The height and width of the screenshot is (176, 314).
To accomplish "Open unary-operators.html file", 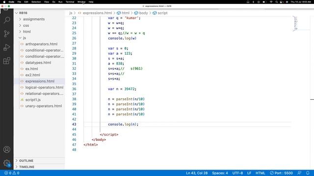I will pyautogui.click(x=43, y=106).
